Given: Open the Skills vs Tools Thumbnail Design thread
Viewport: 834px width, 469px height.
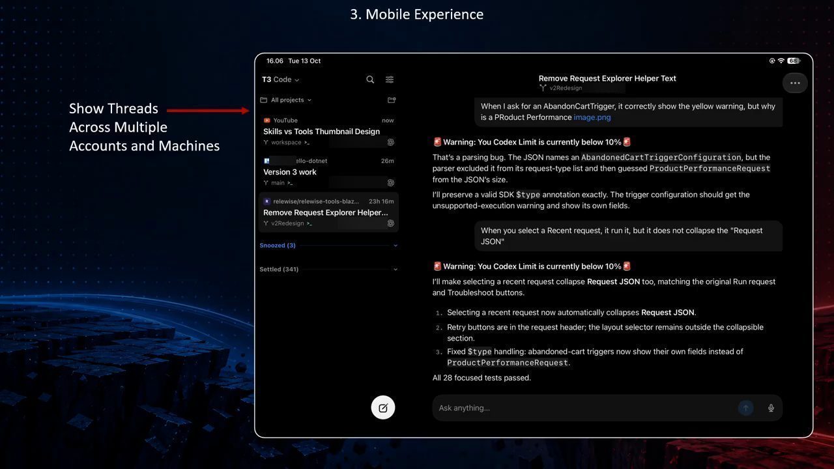Looking at the screenshot, I should [328, 131].
